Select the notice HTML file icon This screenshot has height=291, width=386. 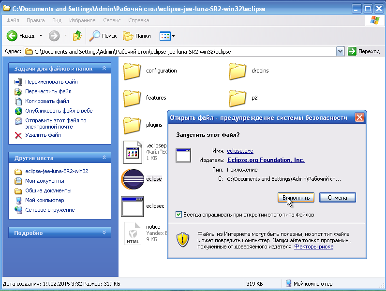[133, 233]
